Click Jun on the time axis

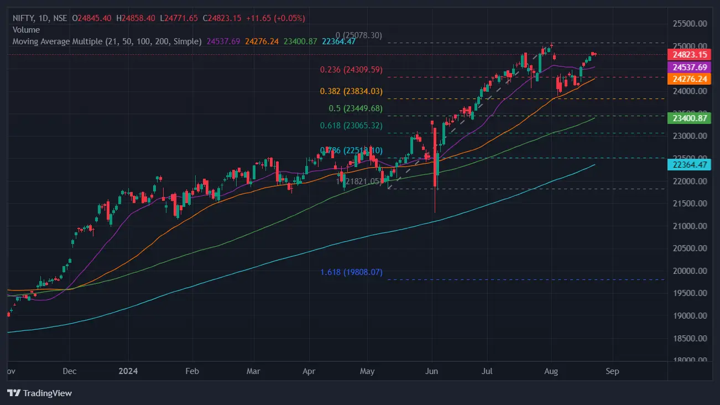432,372
